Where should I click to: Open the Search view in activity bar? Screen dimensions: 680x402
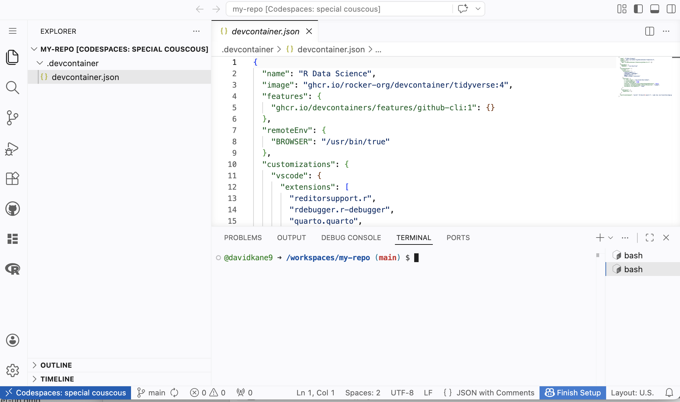pyautogui.click(x=12, y=88)
